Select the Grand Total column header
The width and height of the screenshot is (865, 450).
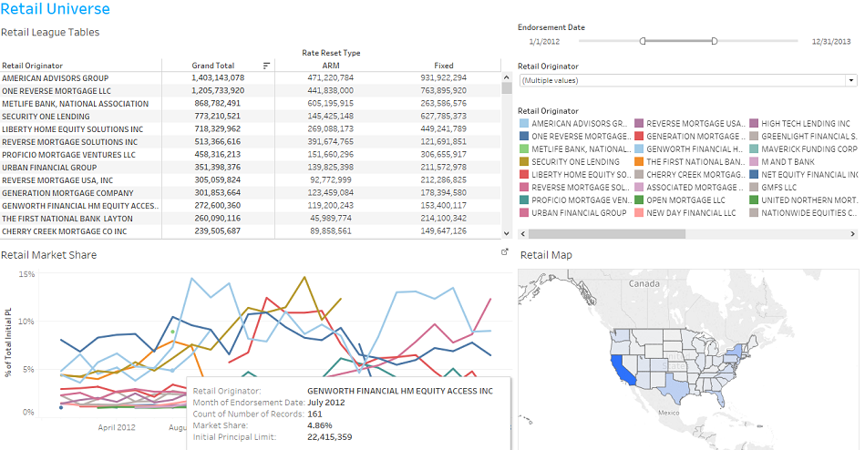[x=213, y=66]
